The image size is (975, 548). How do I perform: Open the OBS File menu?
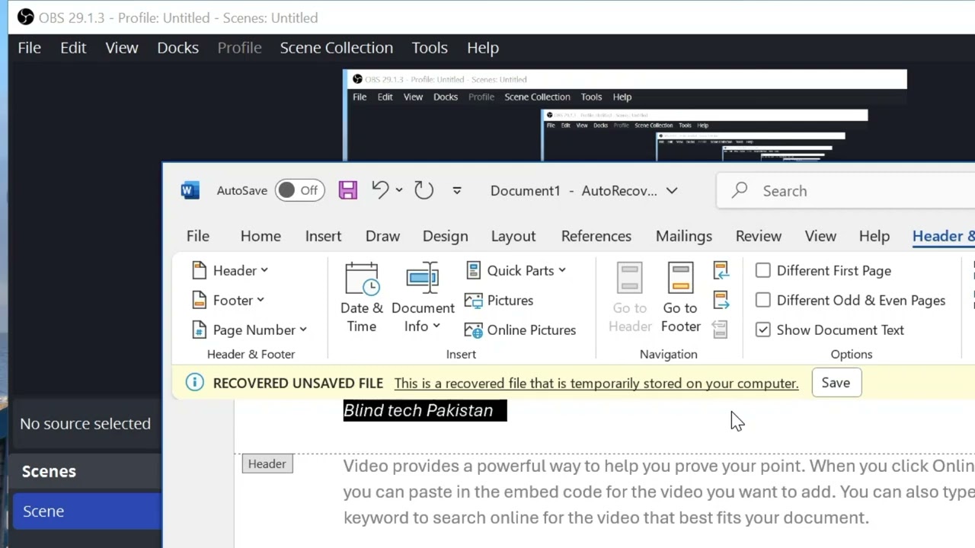point(29,47)
